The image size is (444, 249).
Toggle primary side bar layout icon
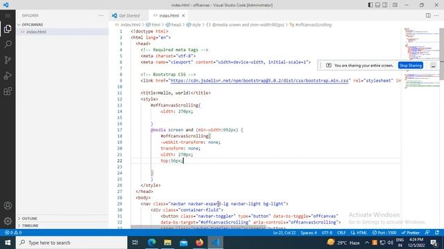point(370,5)
